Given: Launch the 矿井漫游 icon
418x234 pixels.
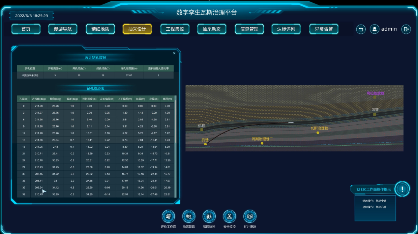Looking at the screenshot, I should tap(250, 216).
